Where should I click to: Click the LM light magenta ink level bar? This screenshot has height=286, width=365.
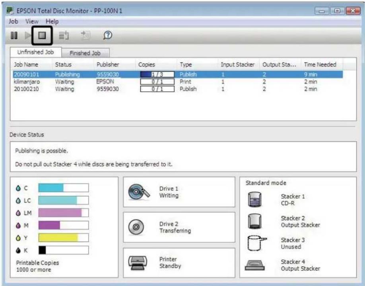pos(64,213)
